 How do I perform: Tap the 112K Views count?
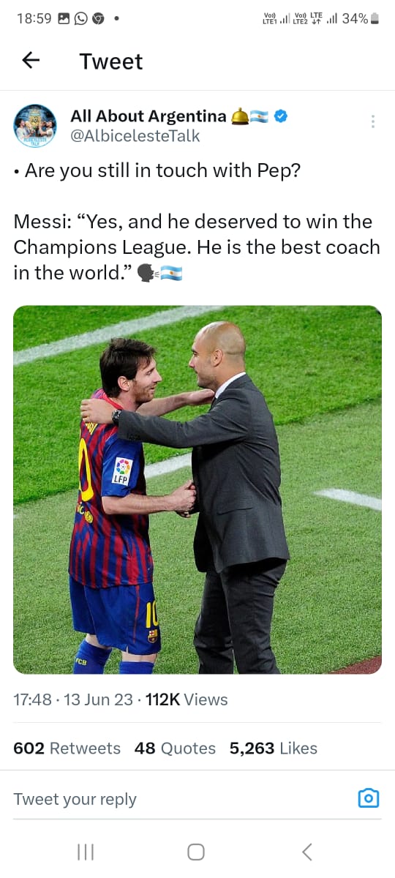coord(187,699)
